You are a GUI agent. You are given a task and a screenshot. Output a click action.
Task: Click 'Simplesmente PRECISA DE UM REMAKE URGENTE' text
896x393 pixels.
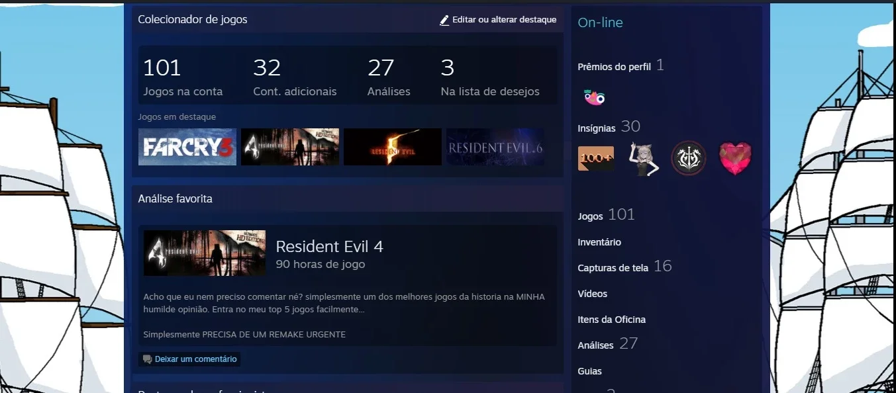(x=244, y=335)
